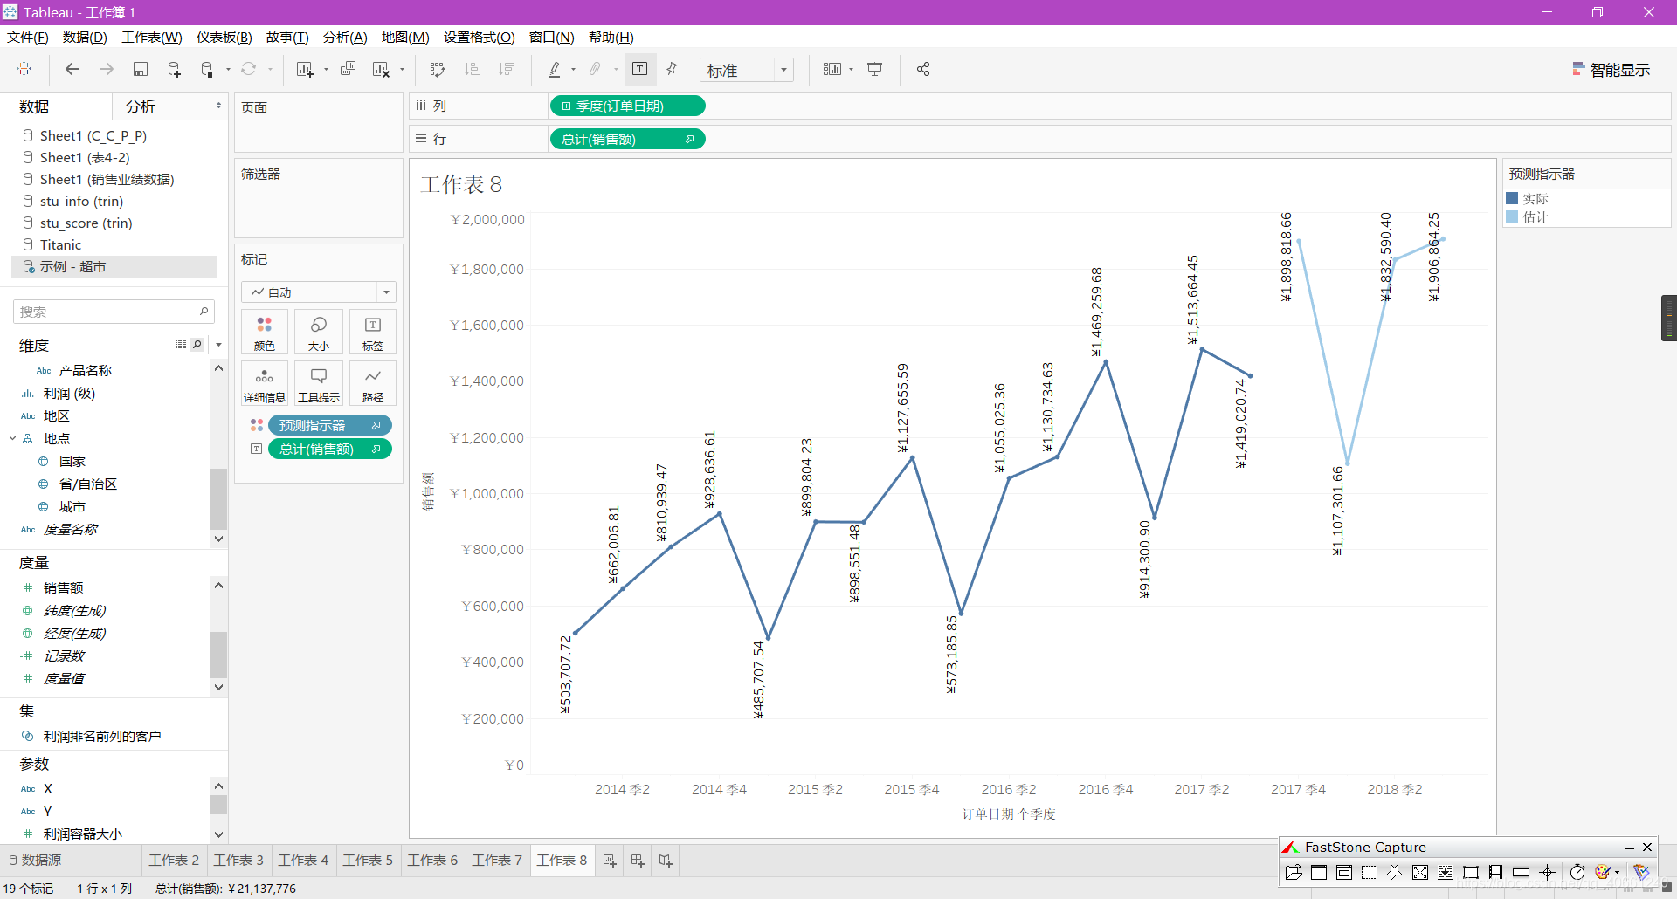Open the show/hide cards icon
The height and width of the screenshot is (899, 1677).
[x=832, y=69]
